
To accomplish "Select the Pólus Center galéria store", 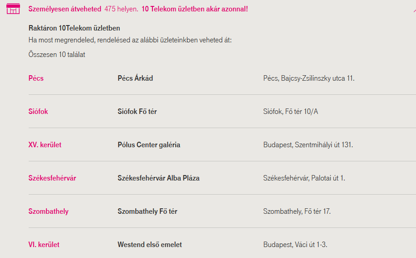I will pos(149,144).
